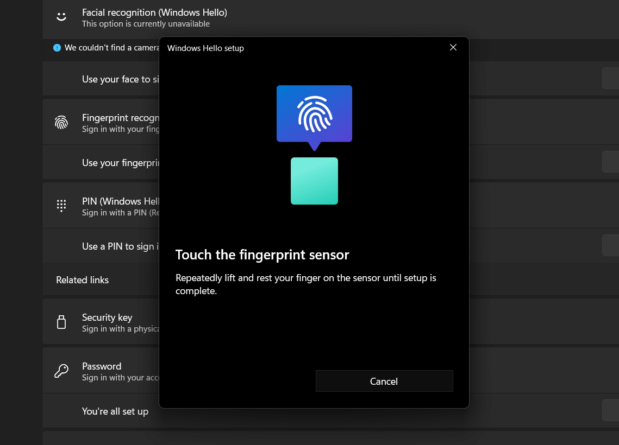The width and height of the screenshot is (619, 445).
Task: Click the Password key icon
Action: tap(61, 371)
